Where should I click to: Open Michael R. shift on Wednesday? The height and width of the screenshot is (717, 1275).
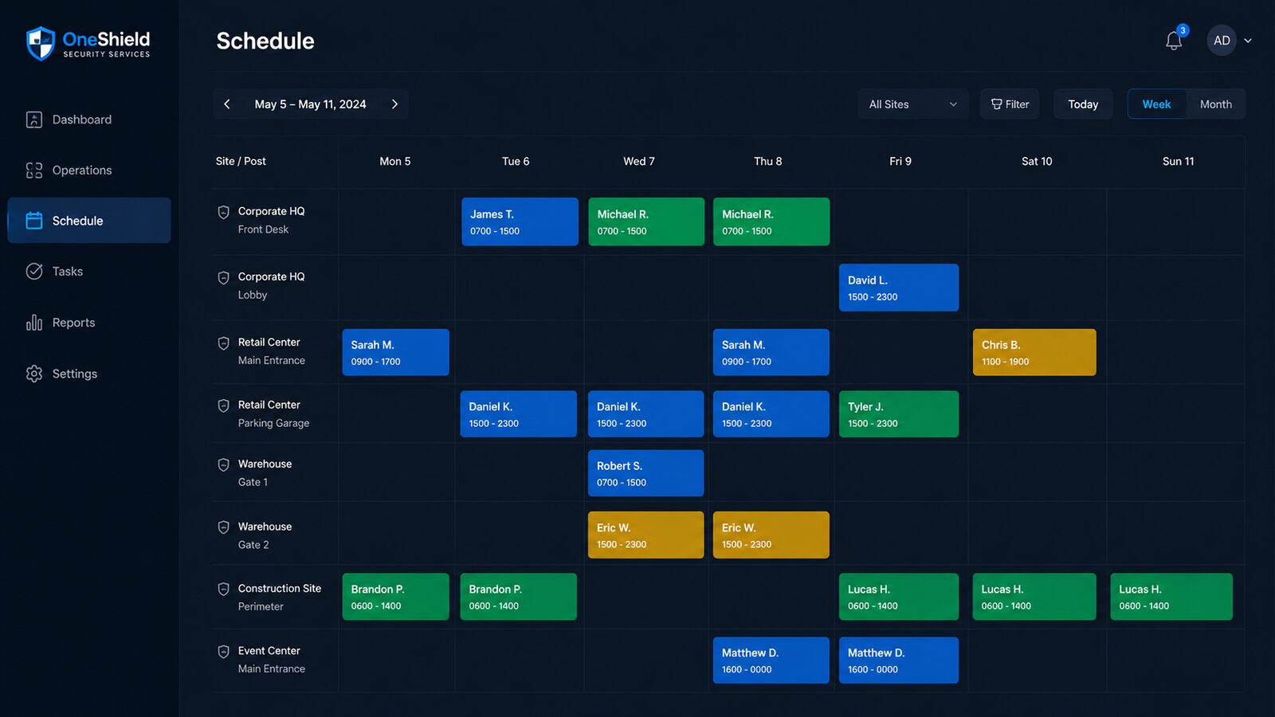click(646, 221)
